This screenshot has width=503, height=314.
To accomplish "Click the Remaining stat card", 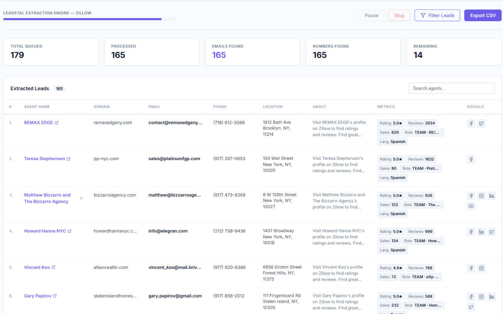I will [x=454, y=52].
